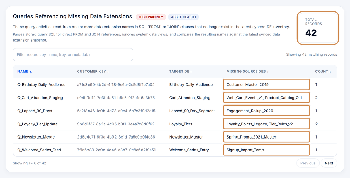Click missing source Spring_Promo_2021_Master
350x178 pixels.
[x=251, y=137]
